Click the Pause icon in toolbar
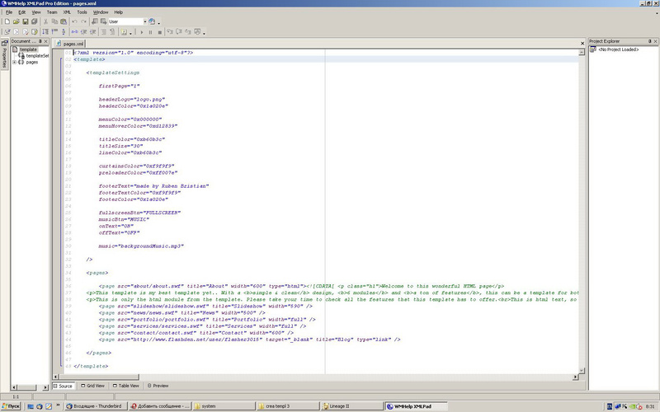 [149, 32]
